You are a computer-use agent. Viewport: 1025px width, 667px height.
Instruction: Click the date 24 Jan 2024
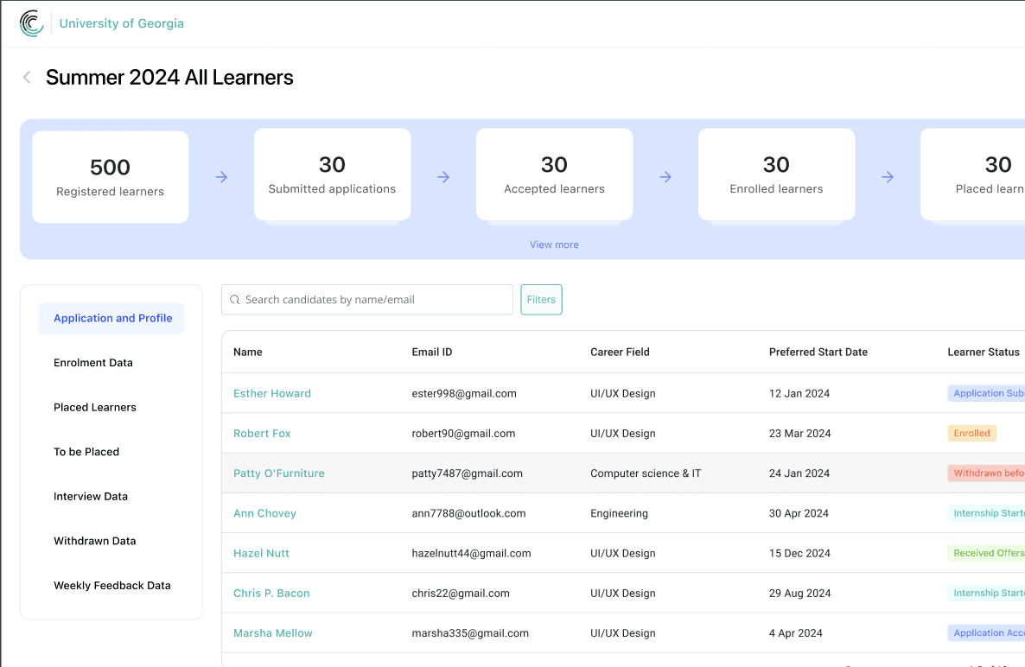click(799, 473)
